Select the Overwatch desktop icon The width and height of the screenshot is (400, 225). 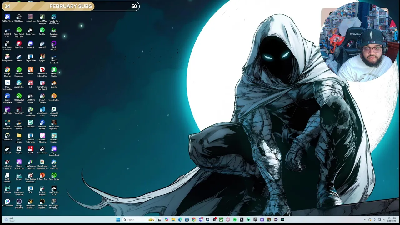(7, 137)
